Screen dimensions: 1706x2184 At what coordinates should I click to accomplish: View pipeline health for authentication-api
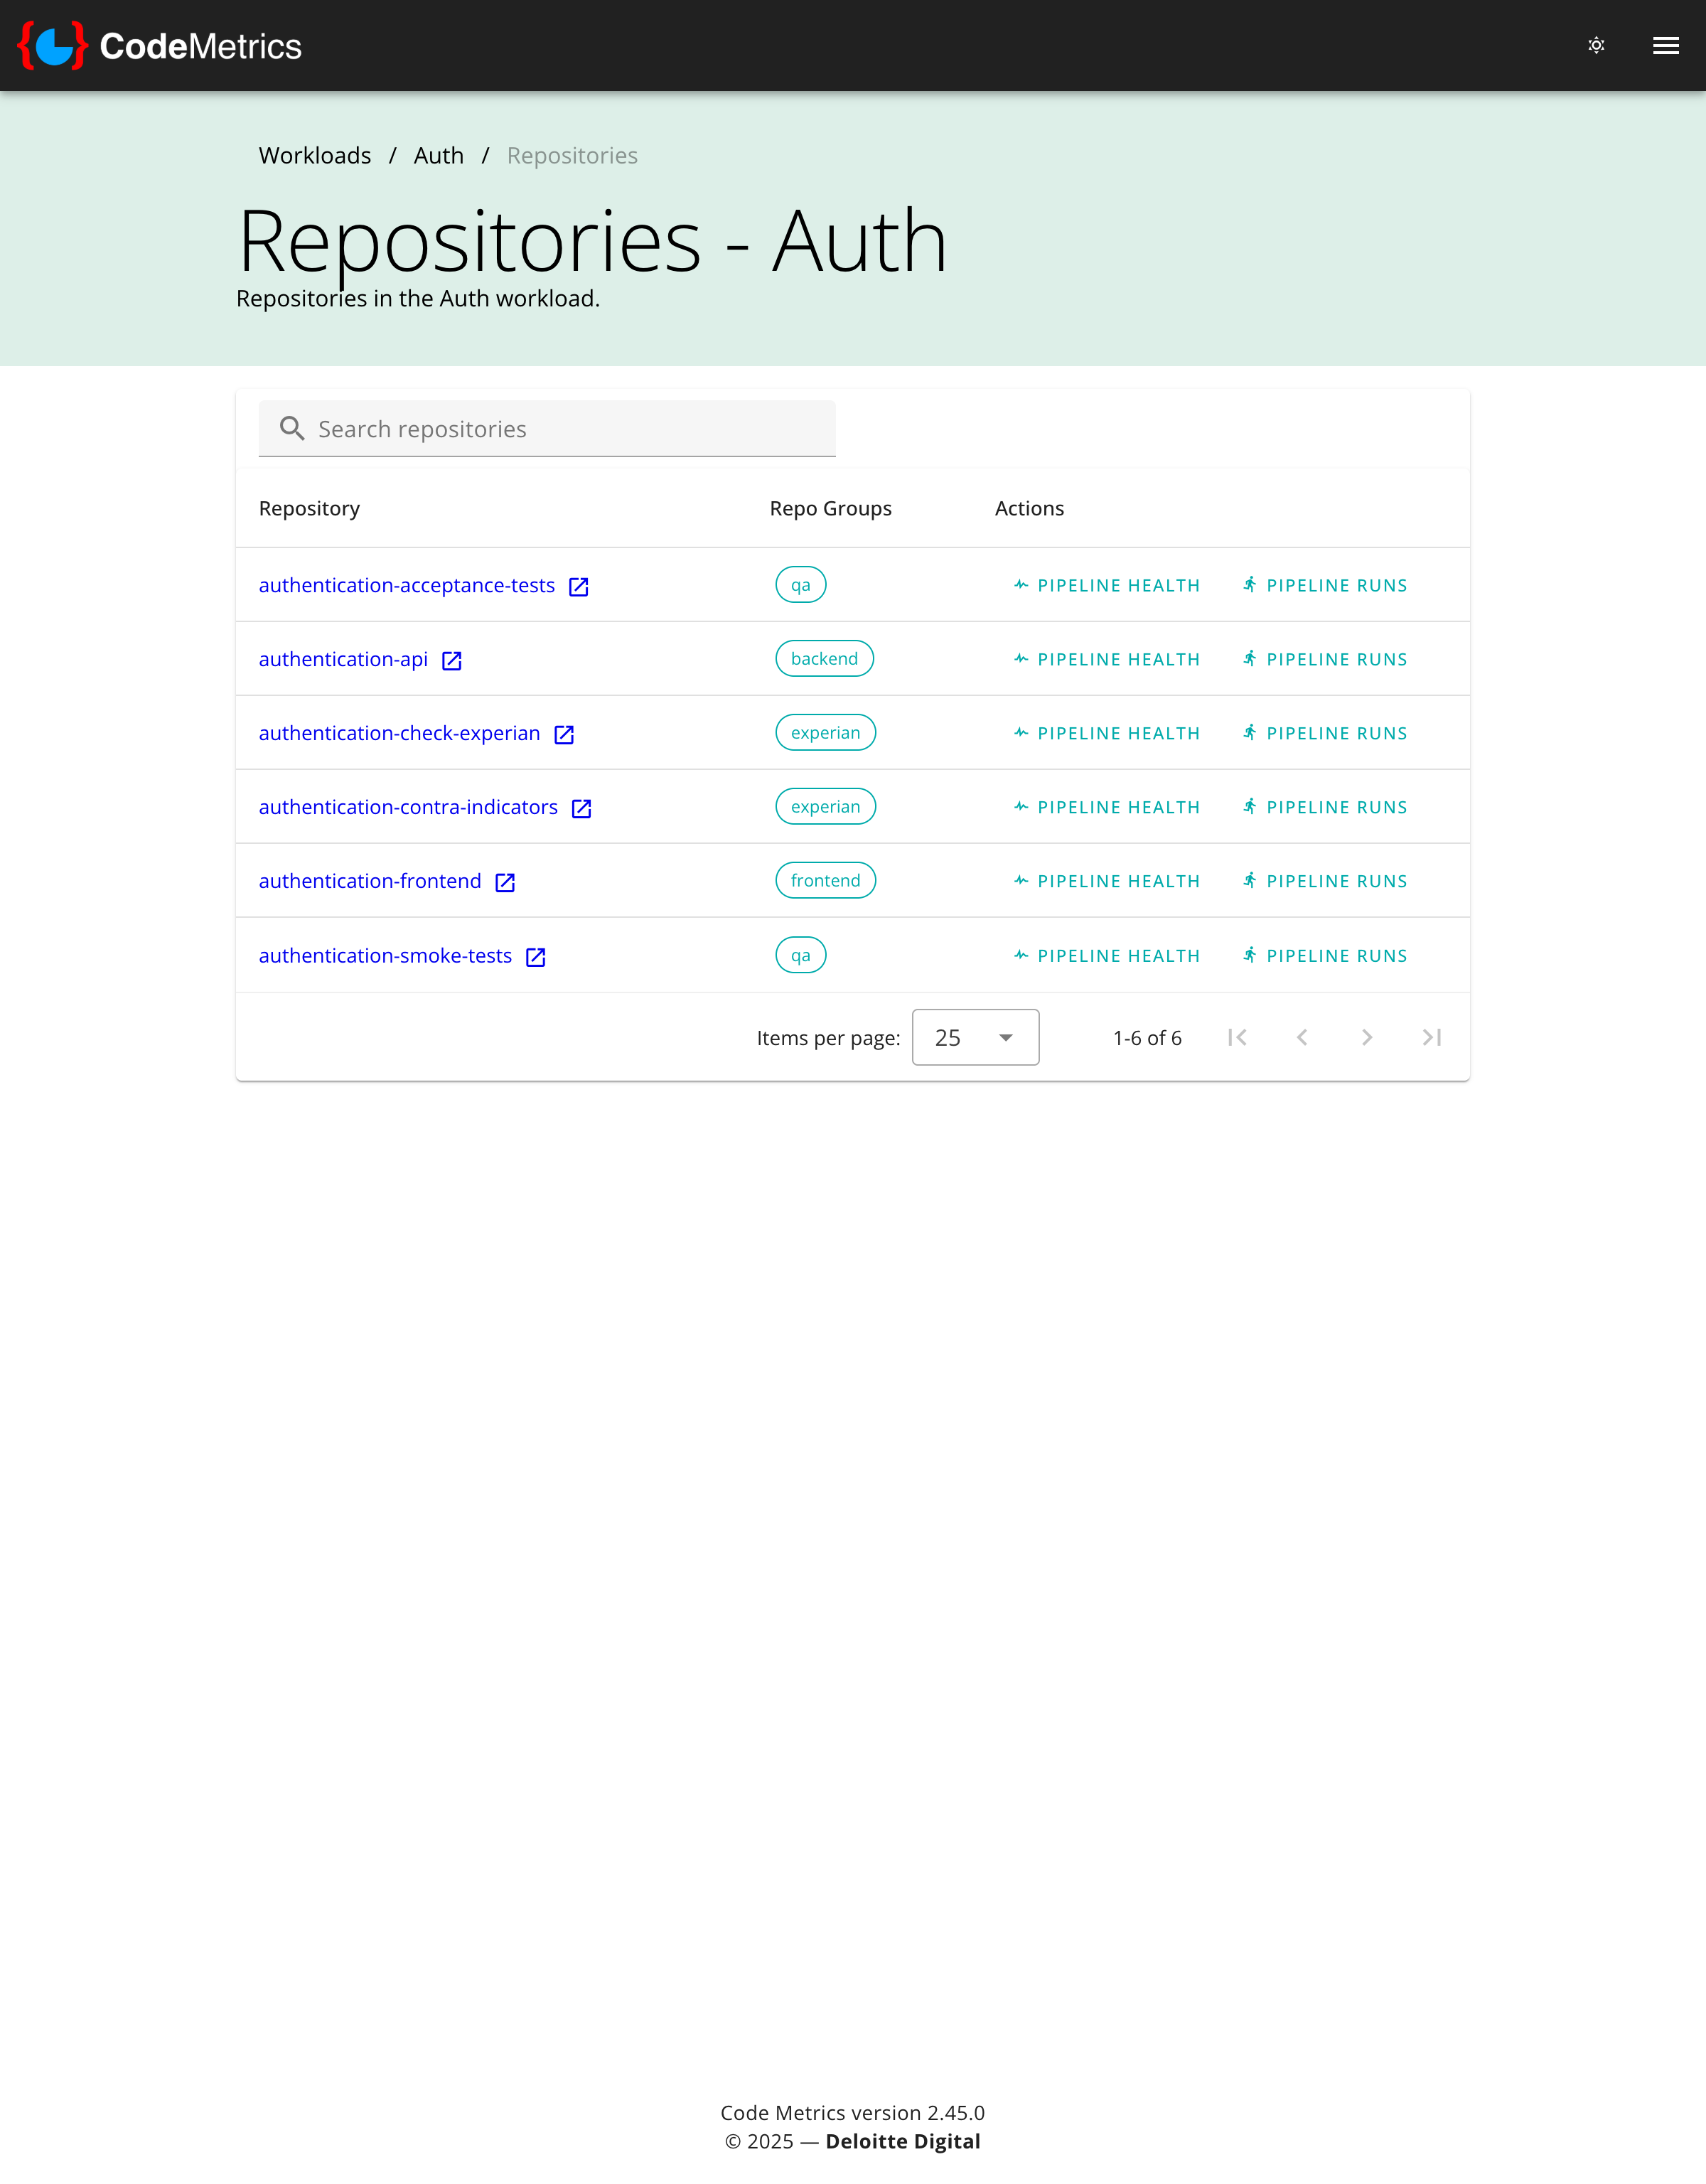click(1106, 658)
